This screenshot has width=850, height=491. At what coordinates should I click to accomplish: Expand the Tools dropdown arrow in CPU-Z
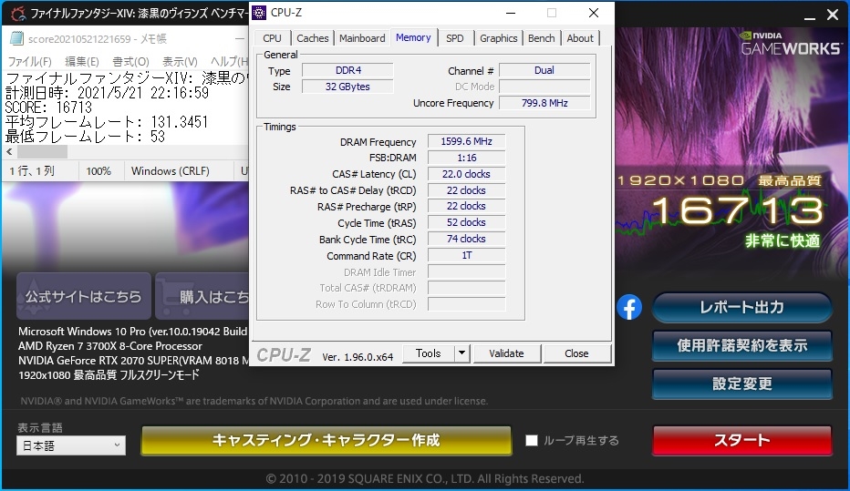tap(461, 353)
